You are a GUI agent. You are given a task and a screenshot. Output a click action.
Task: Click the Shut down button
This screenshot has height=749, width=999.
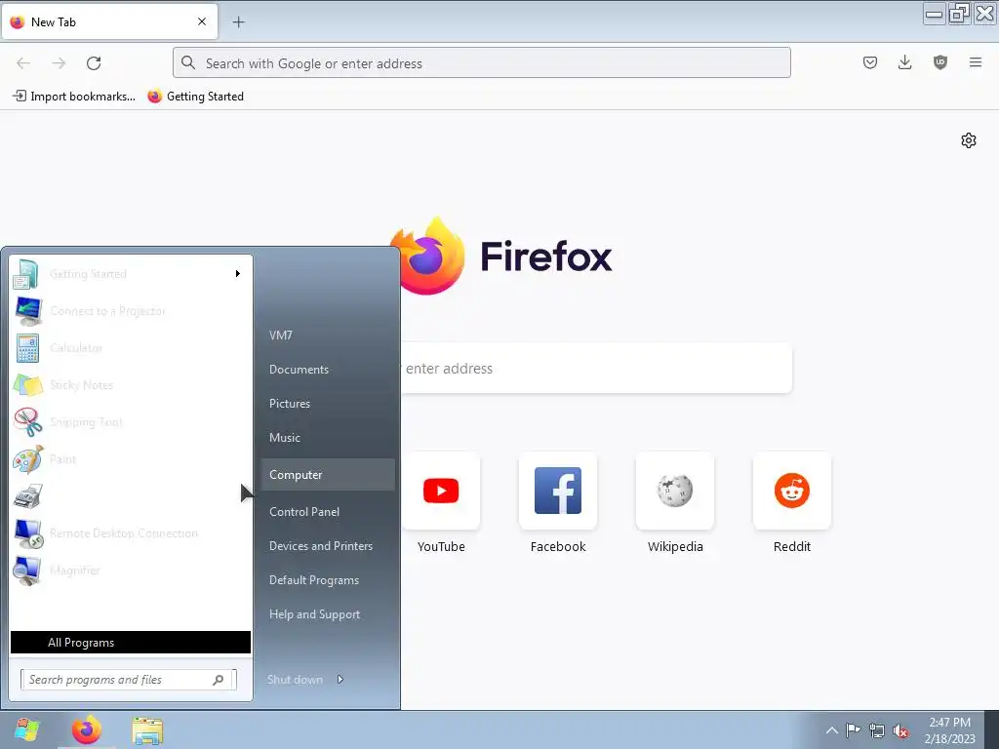[295, 680]
